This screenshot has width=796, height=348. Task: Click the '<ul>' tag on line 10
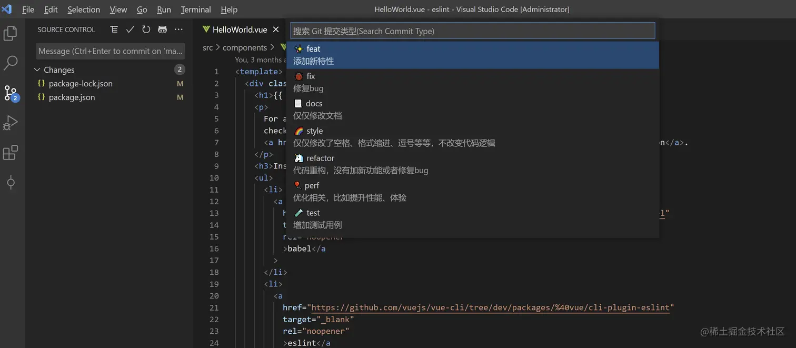[264, 178]
